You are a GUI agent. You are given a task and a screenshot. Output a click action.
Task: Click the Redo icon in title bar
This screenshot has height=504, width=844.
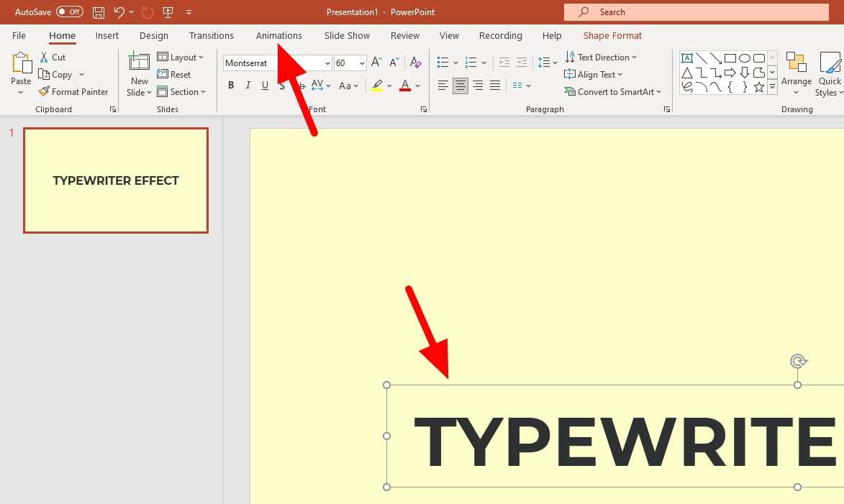148,12
